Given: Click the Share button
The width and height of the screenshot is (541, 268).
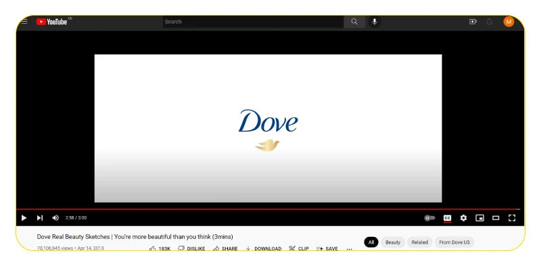Looking at the screenshot, I should tap(225, 248).
